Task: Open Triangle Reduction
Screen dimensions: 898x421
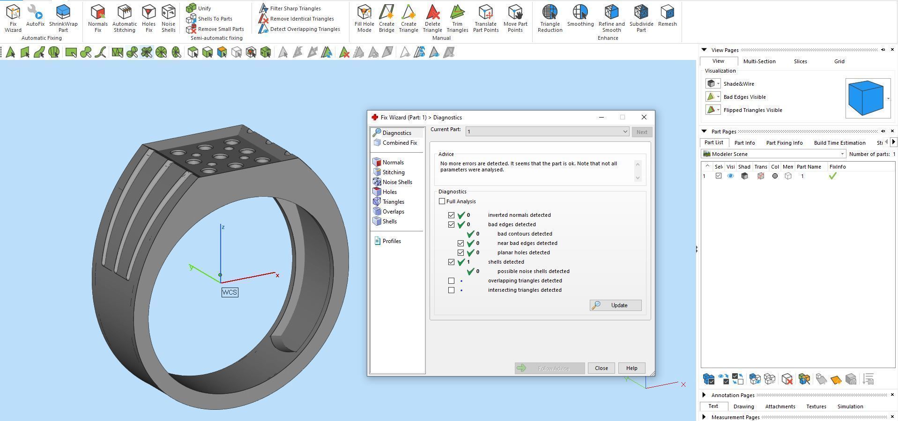Action: click(x=550, y=19)
